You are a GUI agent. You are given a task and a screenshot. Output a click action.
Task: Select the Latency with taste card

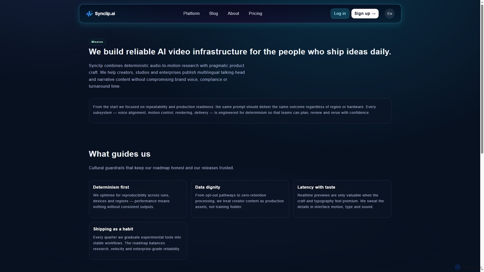pos(342,199)
